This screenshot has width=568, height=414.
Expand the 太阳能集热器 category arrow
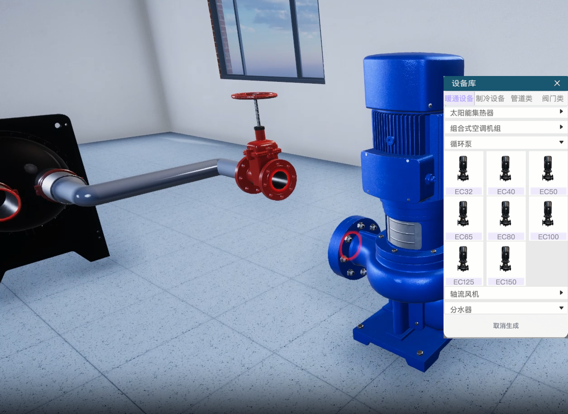[561, 111]
